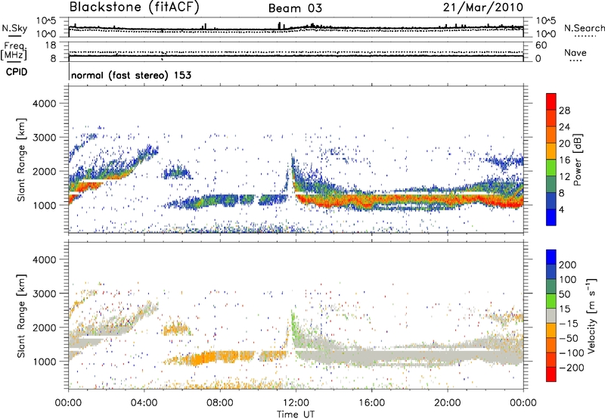Click the date '21/Mar/2010'
This screenshot has height=419, width=605.
click(483, 8)
